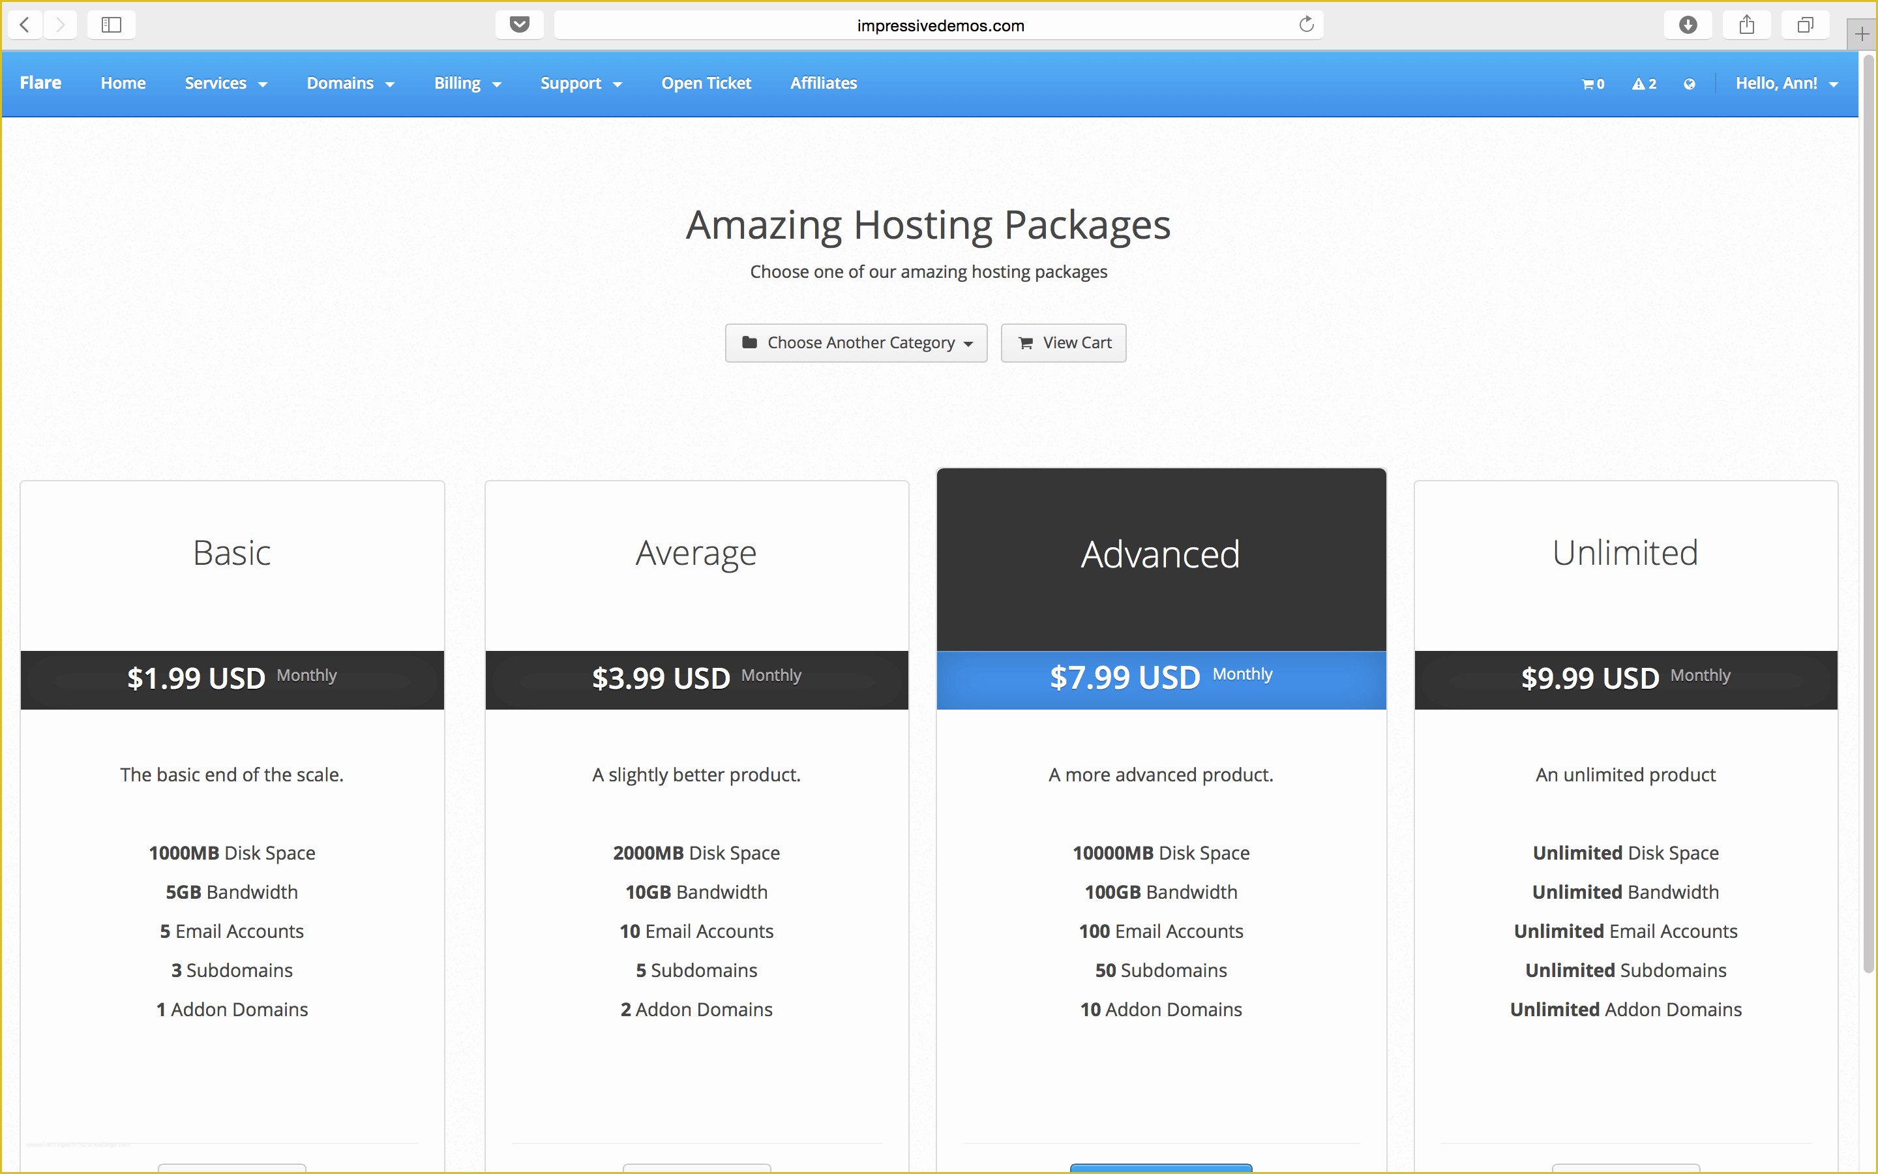Click the tab overview icon in browser
Viewport: 1878px width, 1174px height.
1804,25
